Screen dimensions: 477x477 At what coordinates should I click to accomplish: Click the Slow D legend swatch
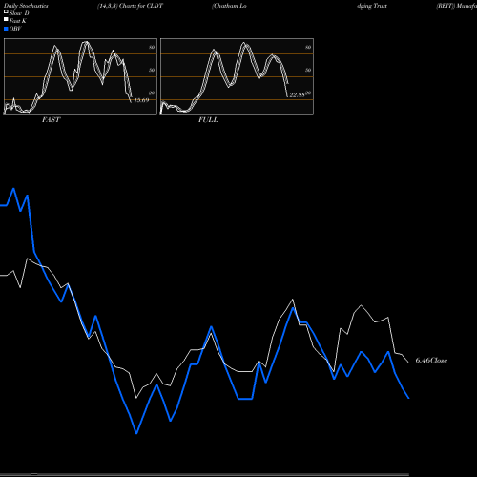click(x=6, y=11)
